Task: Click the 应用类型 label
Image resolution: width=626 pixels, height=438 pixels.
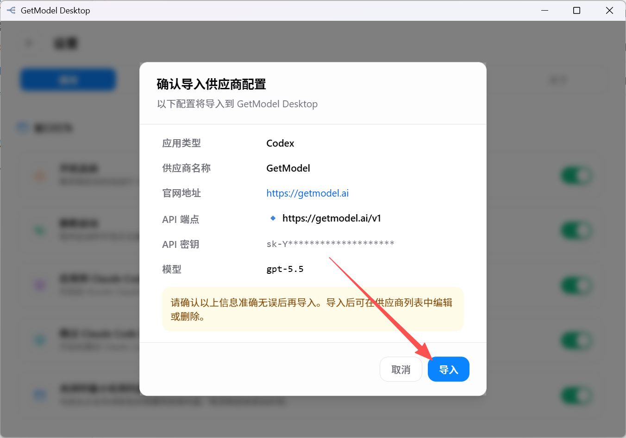Action: (182, 143)
